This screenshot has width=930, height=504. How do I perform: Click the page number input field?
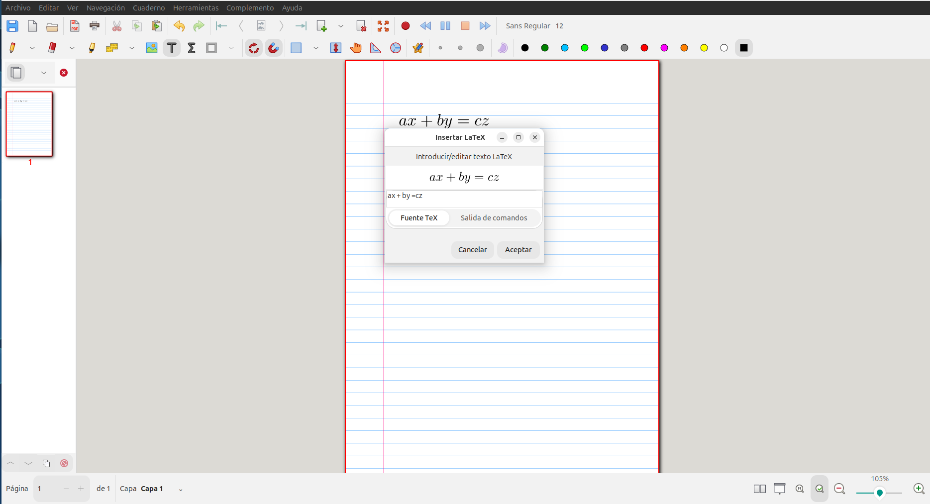pyautogui.click(x=47, y=489)
